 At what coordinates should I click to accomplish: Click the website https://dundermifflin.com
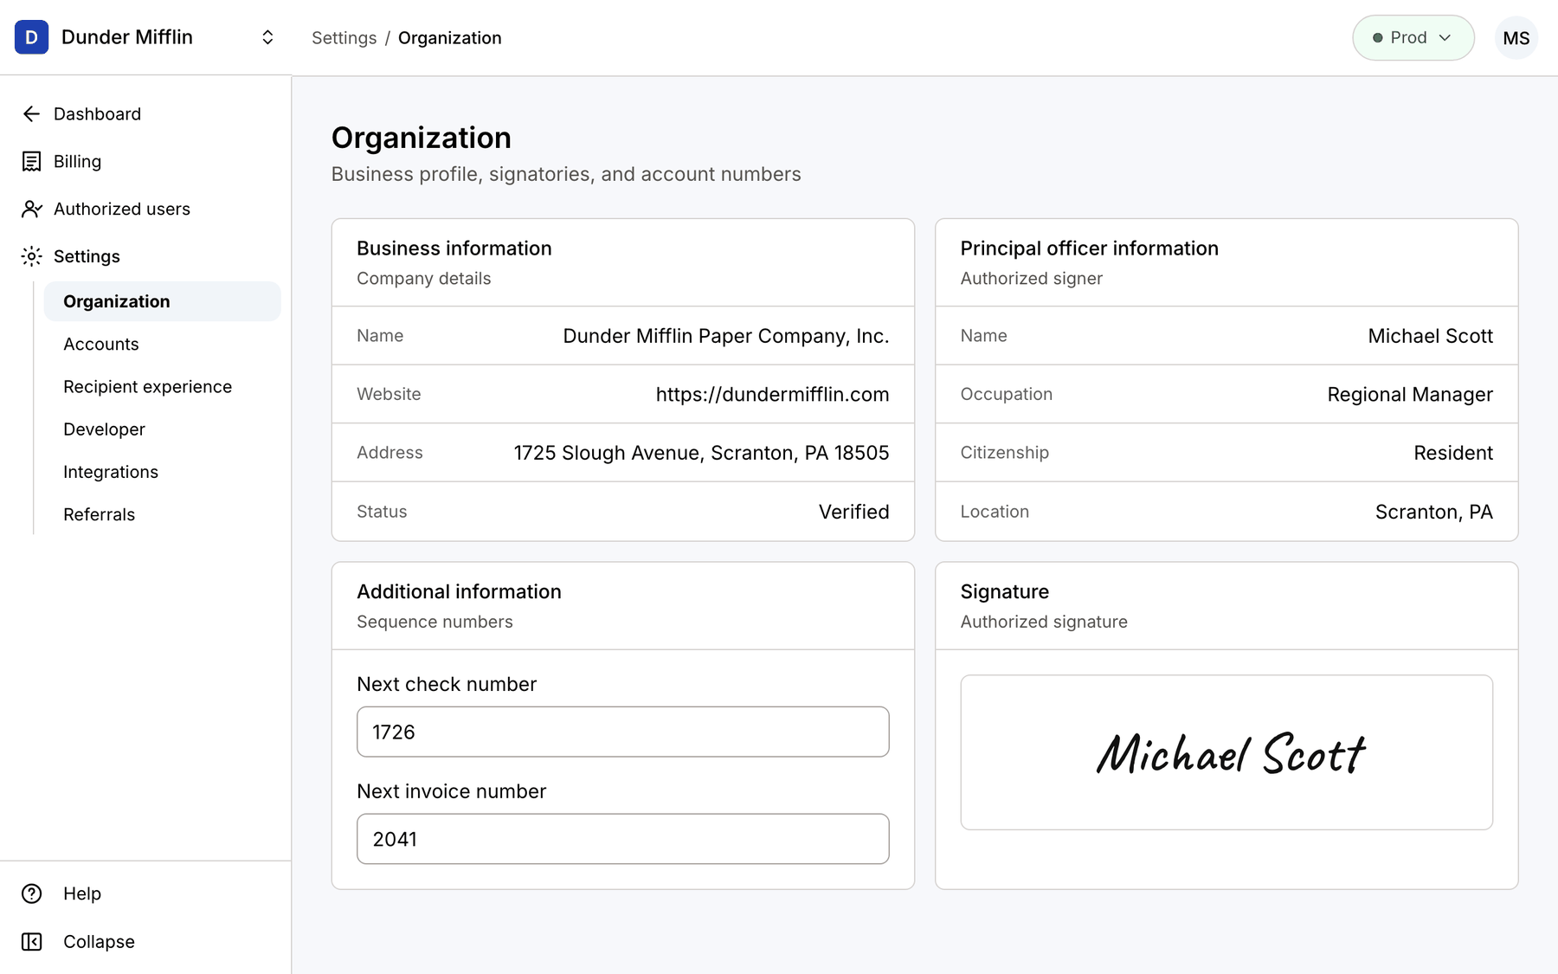pos(772,394)
